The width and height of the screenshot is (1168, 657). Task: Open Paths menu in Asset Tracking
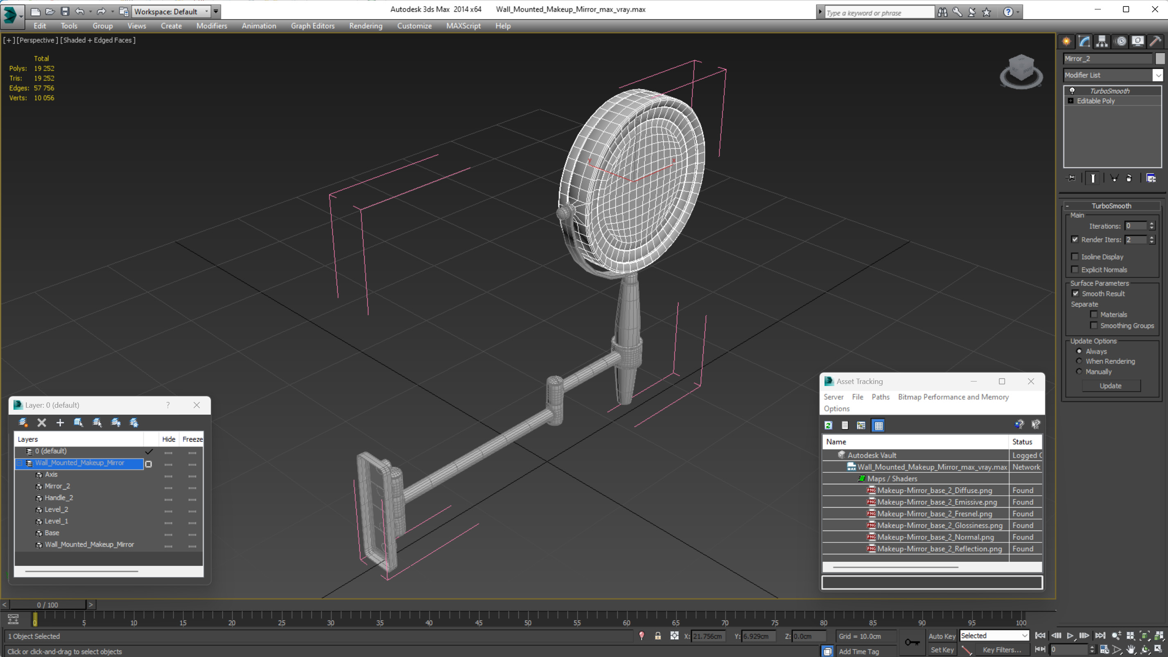click(x=881, y=397)
